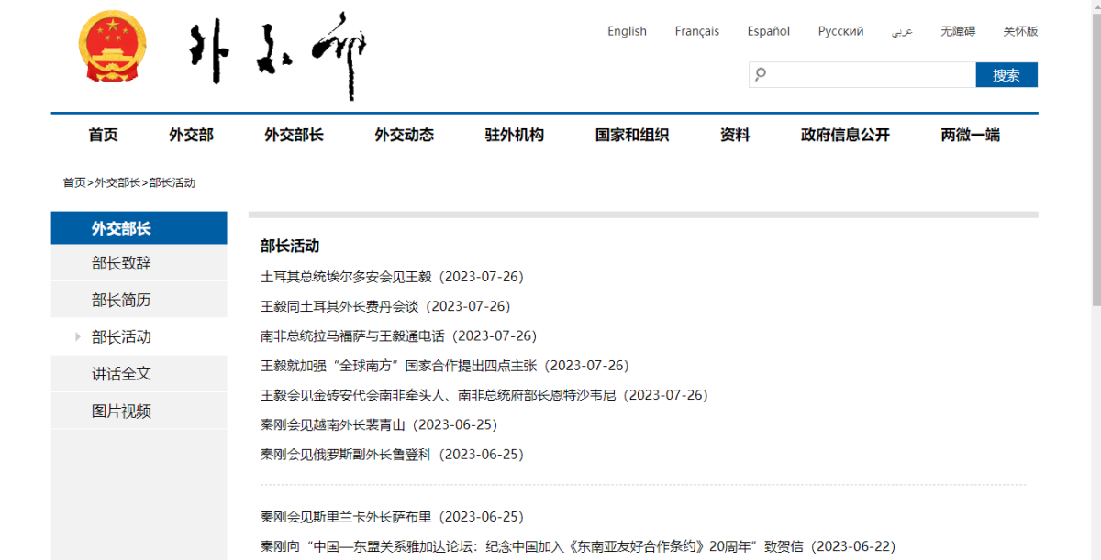
Task: Select 部长致辞 in the sidebar
Action: pos(121,263)
